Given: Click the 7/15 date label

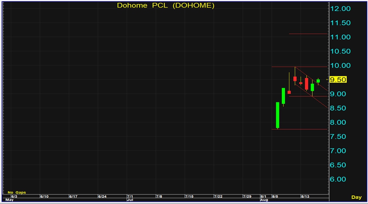Looking at the screenshot, I should (x=189, y=197).
